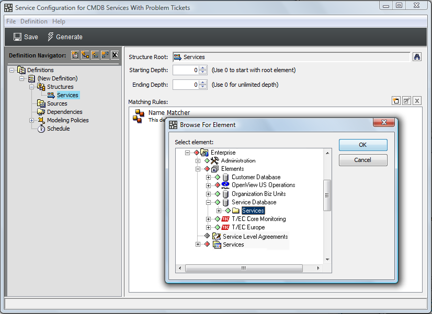
Task: Click the Customer Database cylinder icon
Action: [225, 177]
